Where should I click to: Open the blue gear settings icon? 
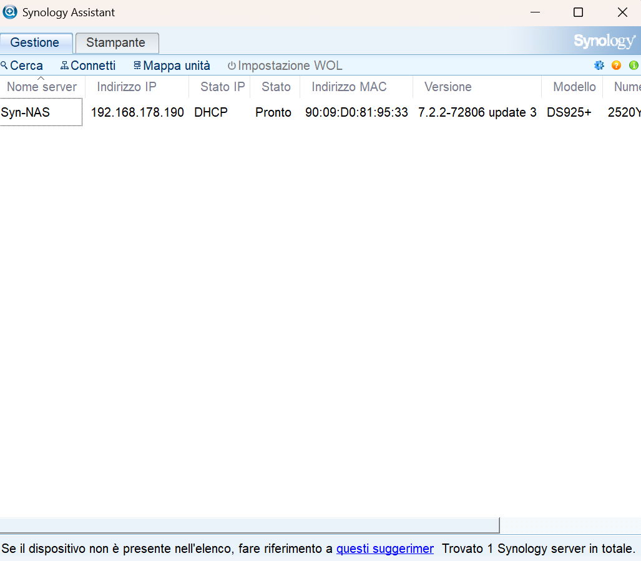point(599,66)
